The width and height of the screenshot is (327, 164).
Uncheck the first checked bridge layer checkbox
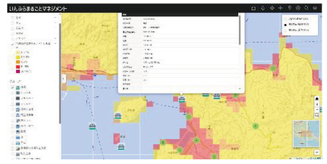click(x=13, y=87)
